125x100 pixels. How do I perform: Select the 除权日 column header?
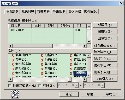pos(20,26)
